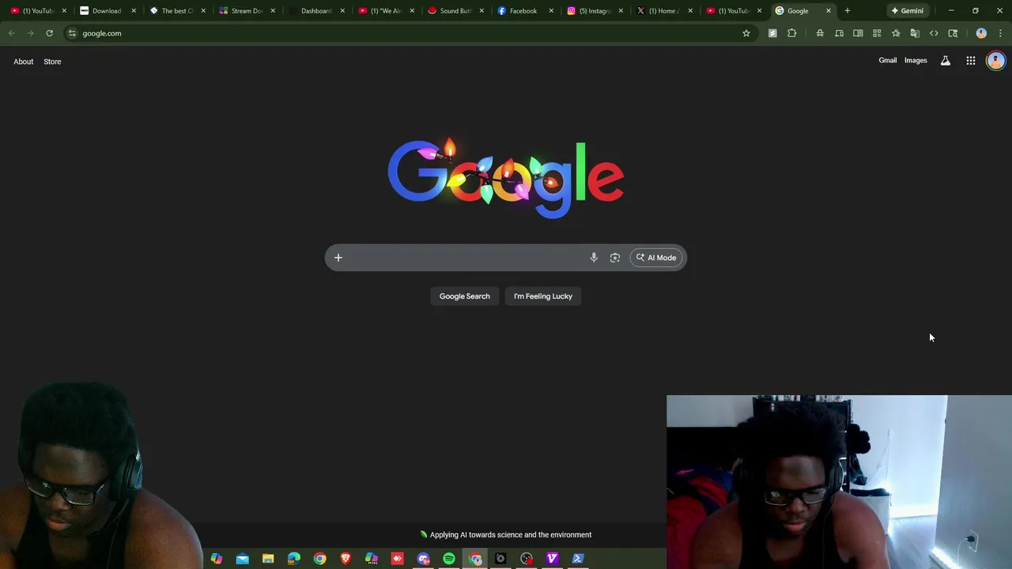Open the code brackets toolbar icon
Image resolution: width=1012 pixels, height=569 pixels.
point(934,33)
